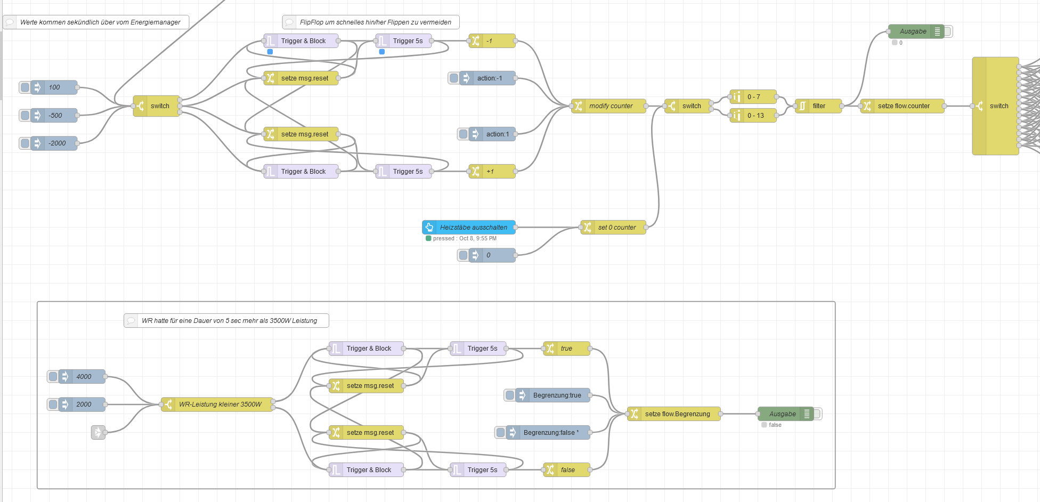This screenshot has width=1040, height=502.
Task: Click the shuffle icon on the true change node
Action: pyautogui.click(x=550, y=349)
